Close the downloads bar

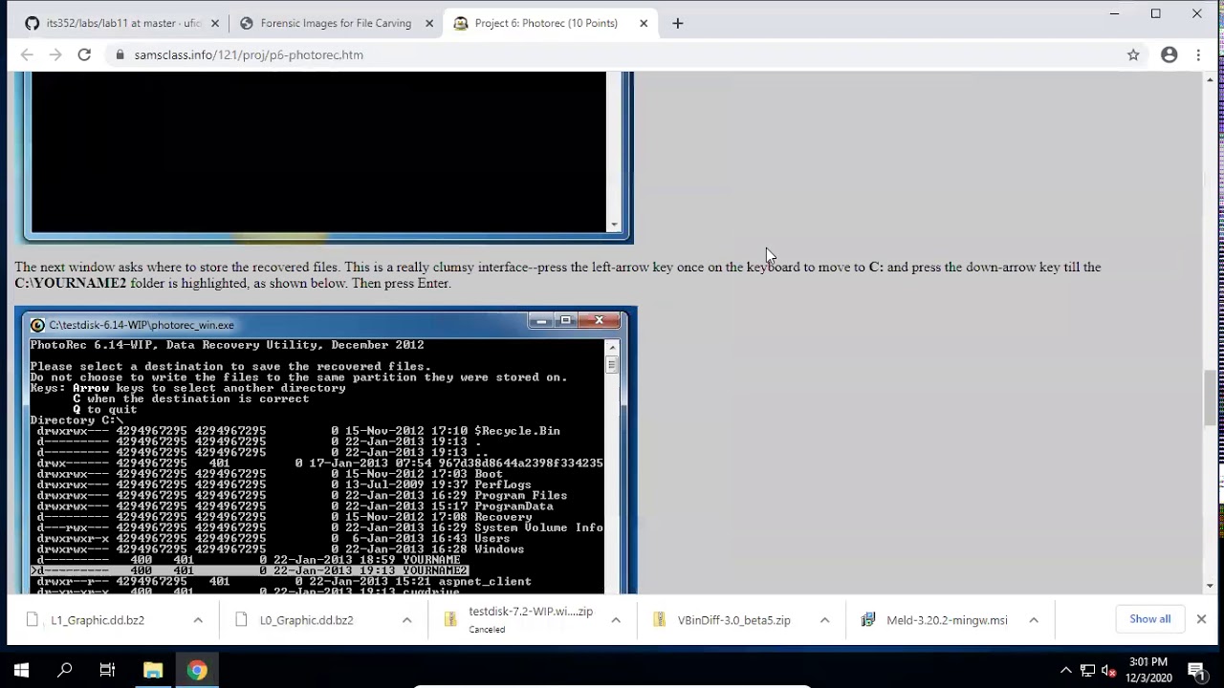pos(1201,619)
